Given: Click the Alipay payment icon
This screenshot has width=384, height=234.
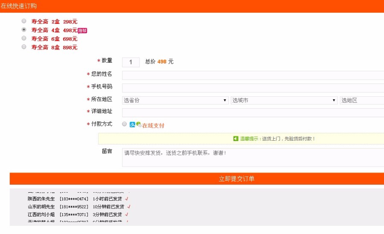Looking at the screenshot, I should 132,124.
